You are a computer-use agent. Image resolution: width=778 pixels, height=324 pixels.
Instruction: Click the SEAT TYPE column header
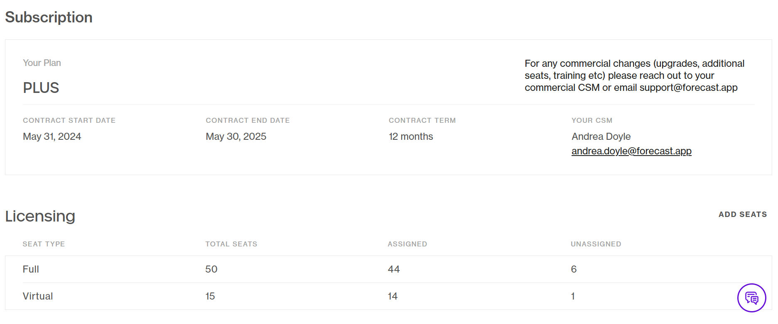click(x=44, y=244)
